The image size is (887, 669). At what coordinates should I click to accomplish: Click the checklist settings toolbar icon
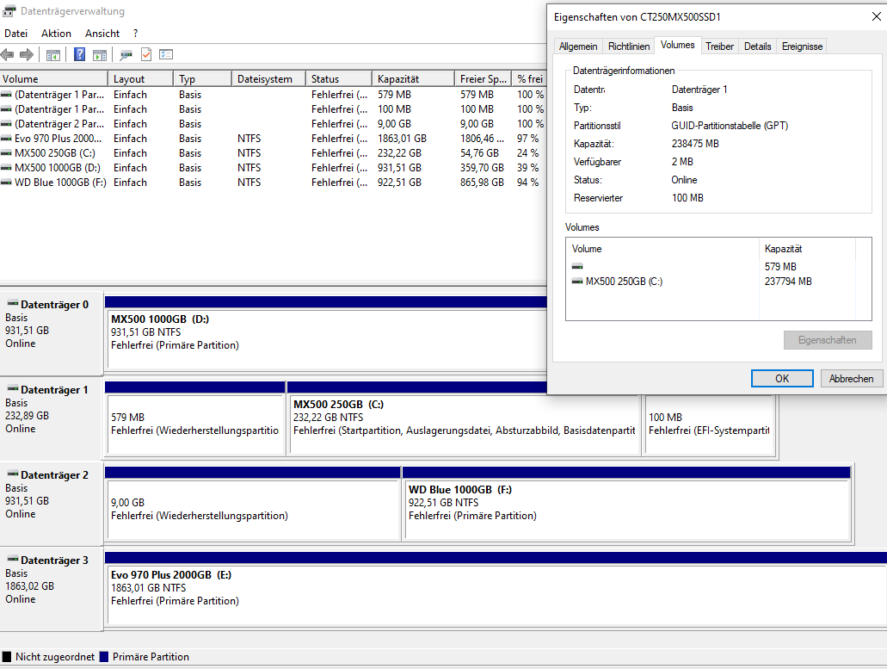pyautogui.click(x=166, y=54)
